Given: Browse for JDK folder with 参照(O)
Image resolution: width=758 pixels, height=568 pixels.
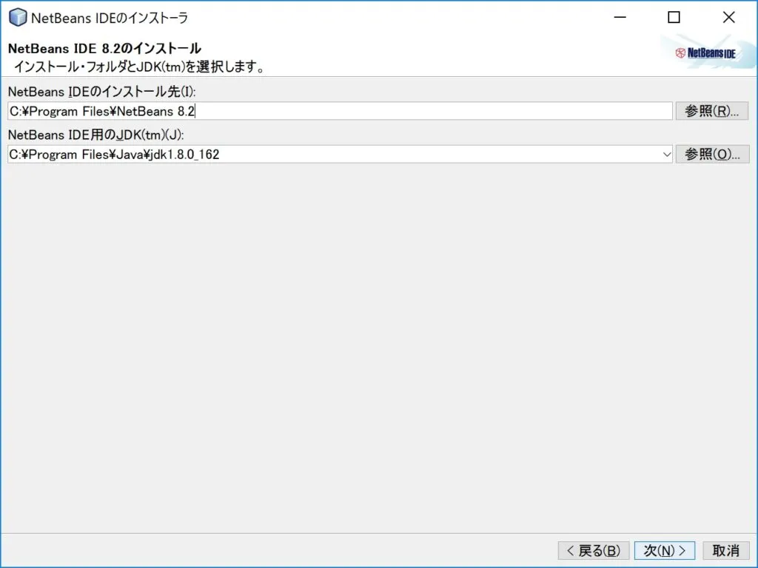Looking at the screenshot, I should (712, 154).
